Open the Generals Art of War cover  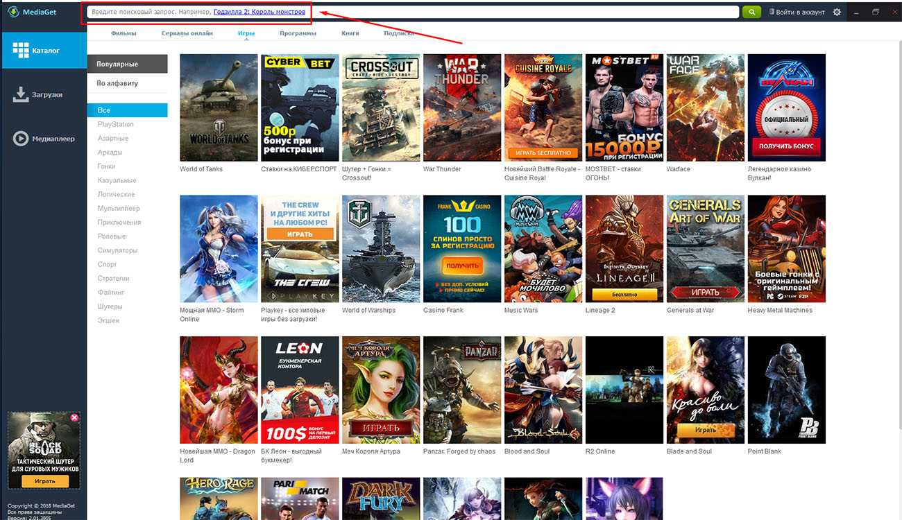point(706,249)
